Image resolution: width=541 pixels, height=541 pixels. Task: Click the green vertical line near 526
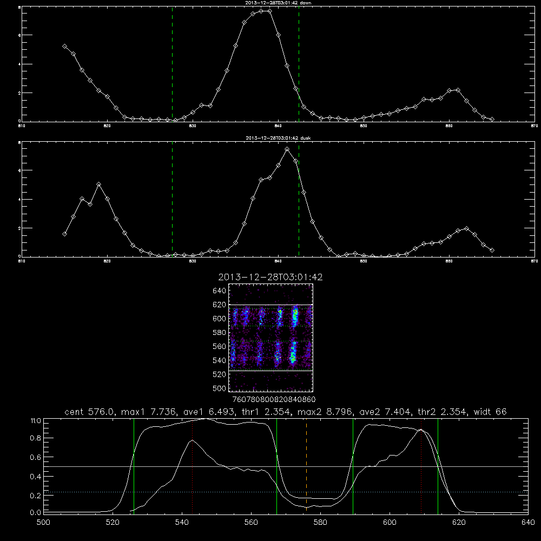click(x=134, y=466)
